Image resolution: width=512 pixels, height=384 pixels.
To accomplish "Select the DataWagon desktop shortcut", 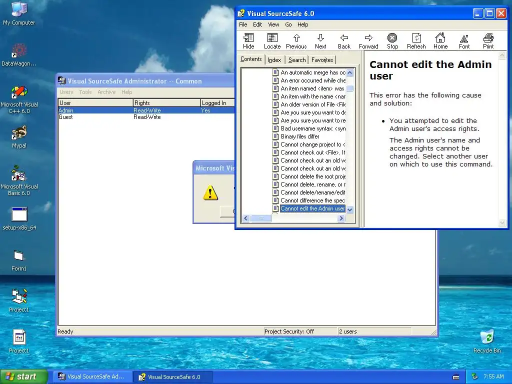I will point(19,55).
